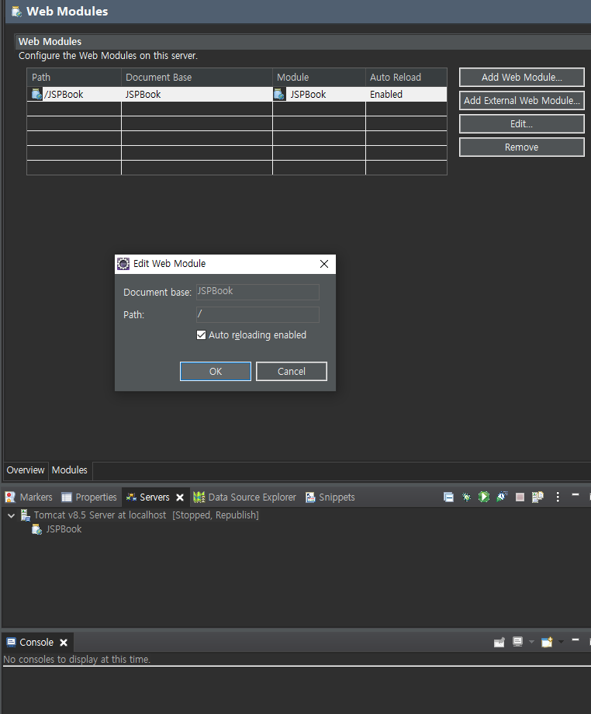
Task: Open the Properties tab
Action: point(89,497)
